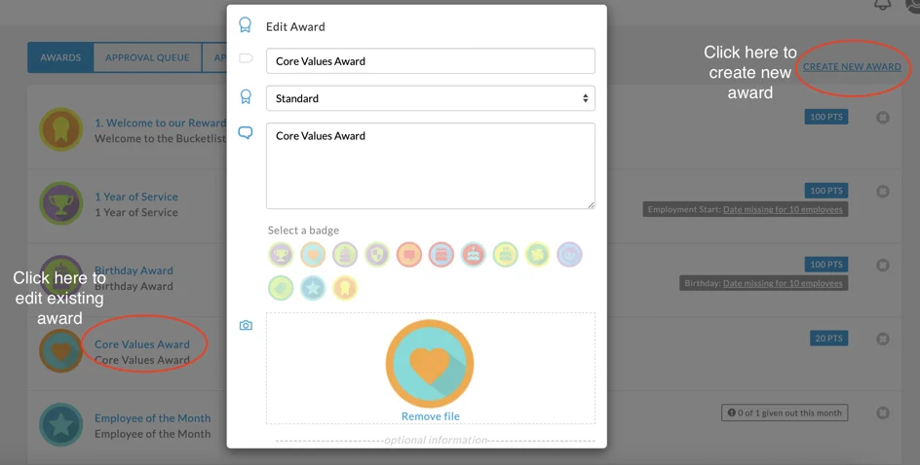Delete the Core Values Award row
Screen dimensions: 920x465
[883, 339]
